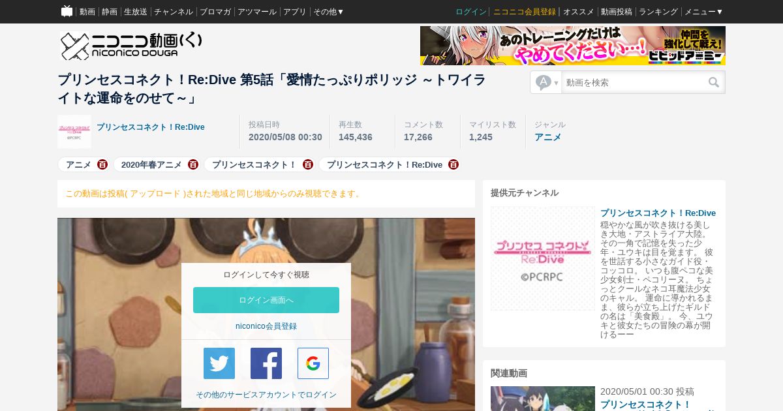The width and height of the screenshot is (783, 411).
Task: Open 静画 in the top navigation
Action: coord(110,12)
